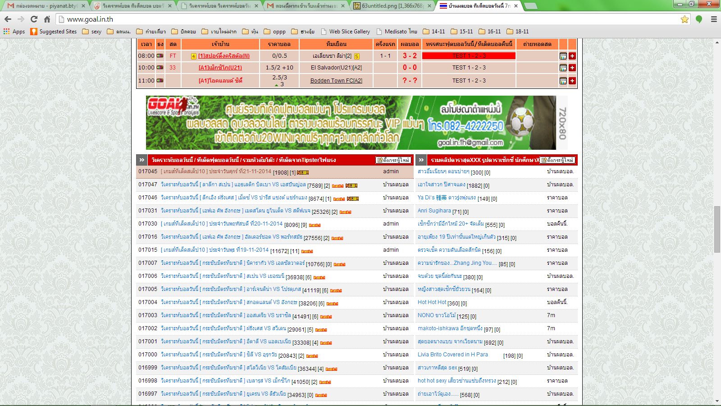Open the browser home page icon
Image resolution: width=721 pixels, height=406 pixels.
(x=47, y=19)
